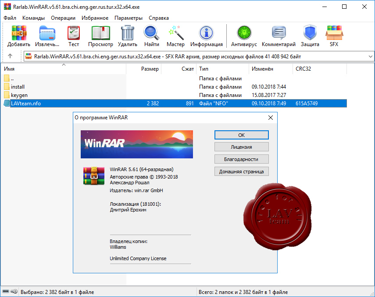Open the Справка menu
The image size is (375, 297).
(159, 18)
